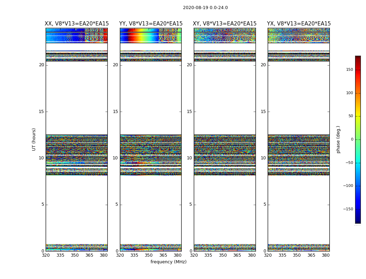Click the '100' colorbar tick label
Screen dimensions: 366x279
coord(350,93)
